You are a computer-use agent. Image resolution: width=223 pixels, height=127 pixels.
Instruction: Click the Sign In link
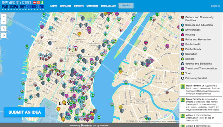pyautogui.click(x=215, y=6)
